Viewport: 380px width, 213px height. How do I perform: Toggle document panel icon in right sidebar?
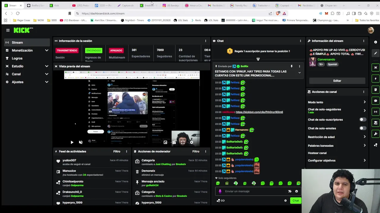pos(376,90)
